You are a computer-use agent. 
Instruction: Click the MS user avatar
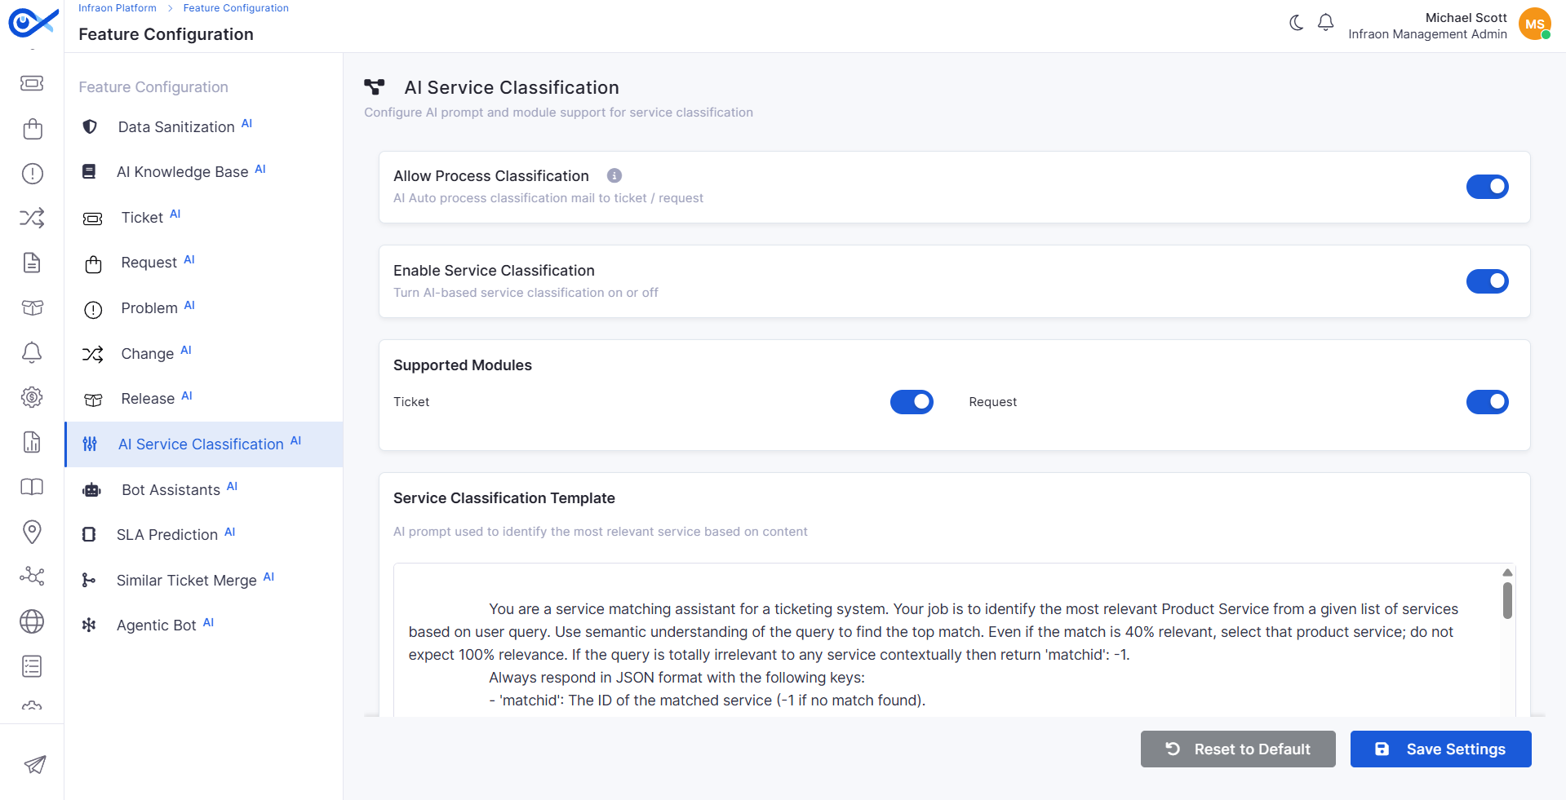1534,24
